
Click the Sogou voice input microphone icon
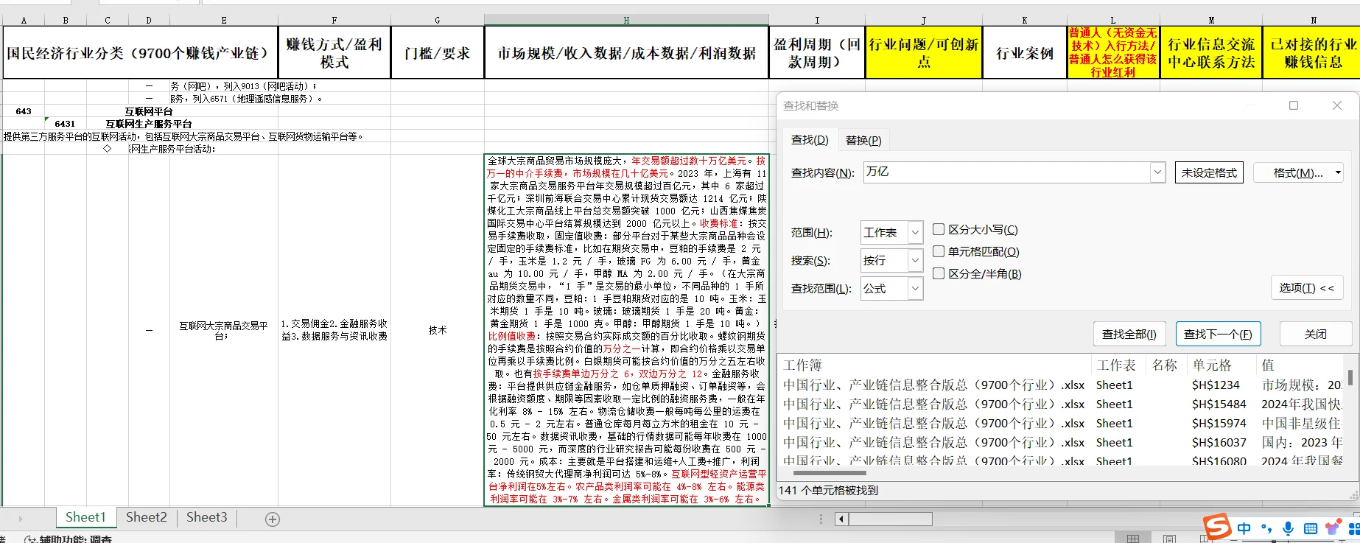pos(1288,528)
